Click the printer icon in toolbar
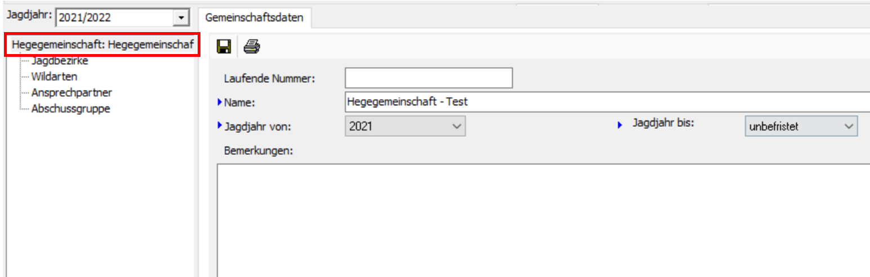 251,47
